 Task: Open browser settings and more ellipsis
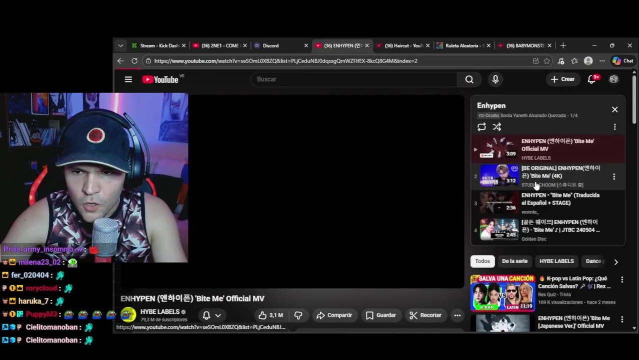coord(602,61)
